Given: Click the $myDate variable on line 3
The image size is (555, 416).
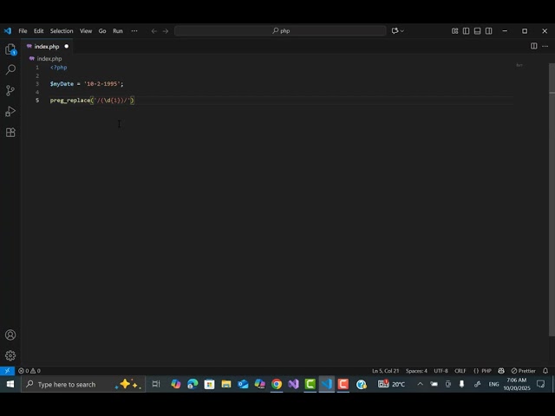Looking at the screenshot, I should coord(62,84).
